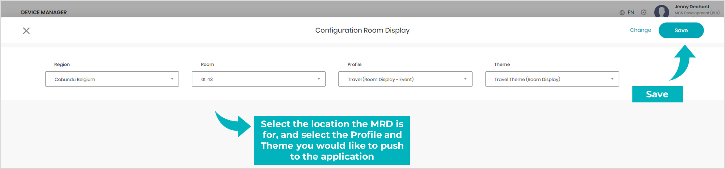
Task: Click the teal Save annotation label
Action: [x=657, y=94]
